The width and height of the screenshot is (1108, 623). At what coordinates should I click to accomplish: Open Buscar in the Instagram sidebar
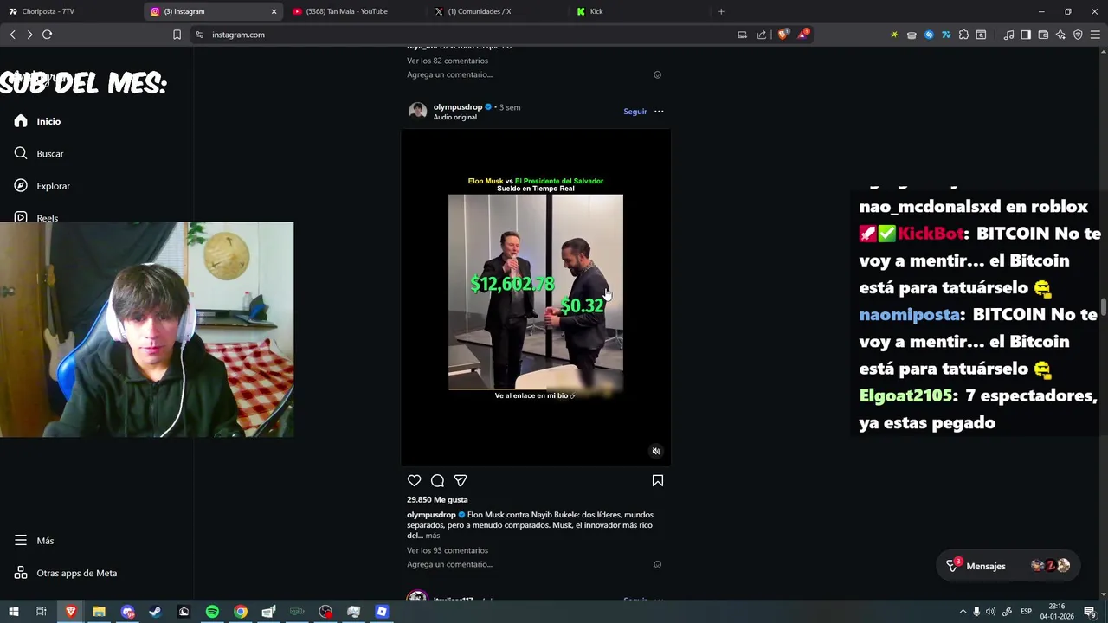40,154
